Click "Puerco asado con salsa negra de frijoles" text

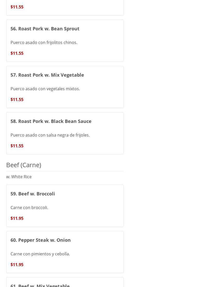[50, 135]
